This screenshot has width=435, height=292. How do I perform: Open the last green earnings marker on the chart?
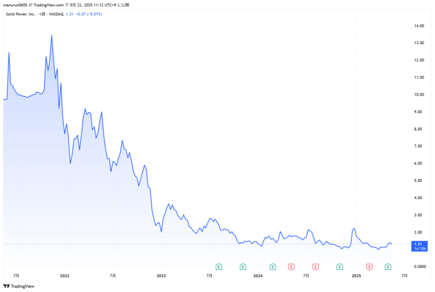(x=388, y=267)
